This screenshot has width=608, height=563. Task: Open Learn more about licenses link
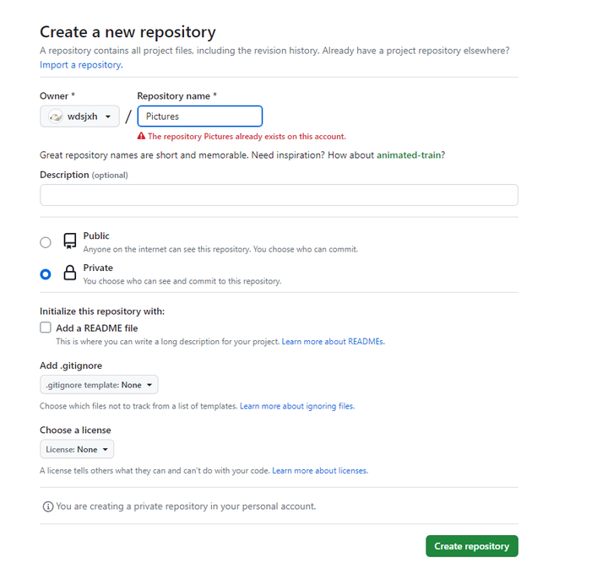coord(320,470)
